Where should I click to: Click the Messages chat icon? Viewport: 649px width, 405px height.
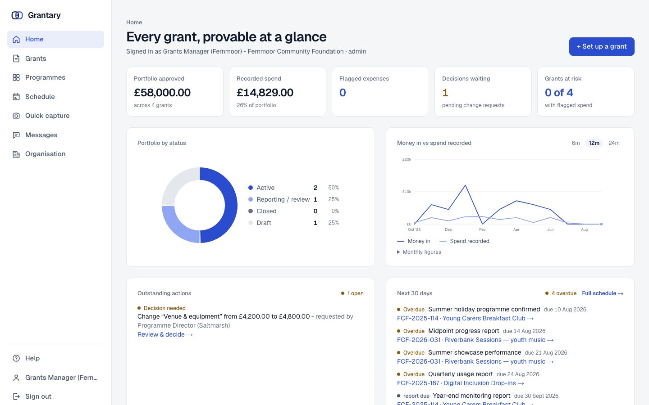pyautogui.click(x=16, y=135)
